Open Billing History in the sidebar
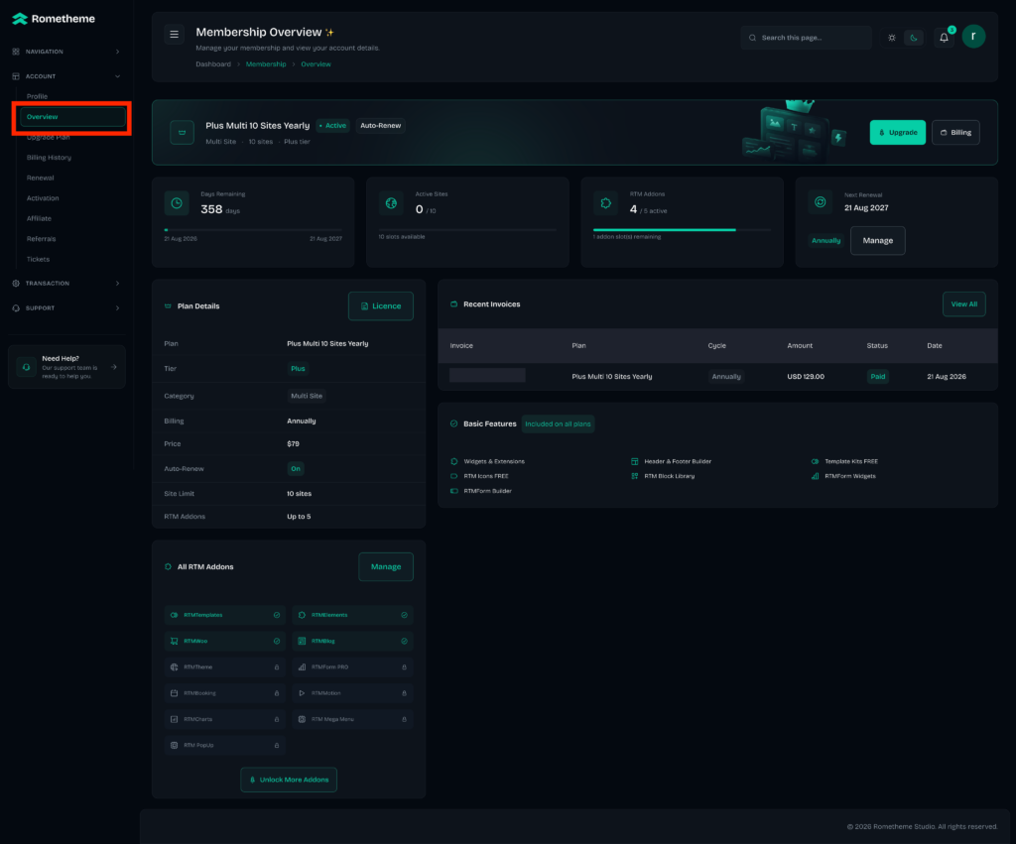The width and height of the screenshot is (1016, 844). point(49,158)
